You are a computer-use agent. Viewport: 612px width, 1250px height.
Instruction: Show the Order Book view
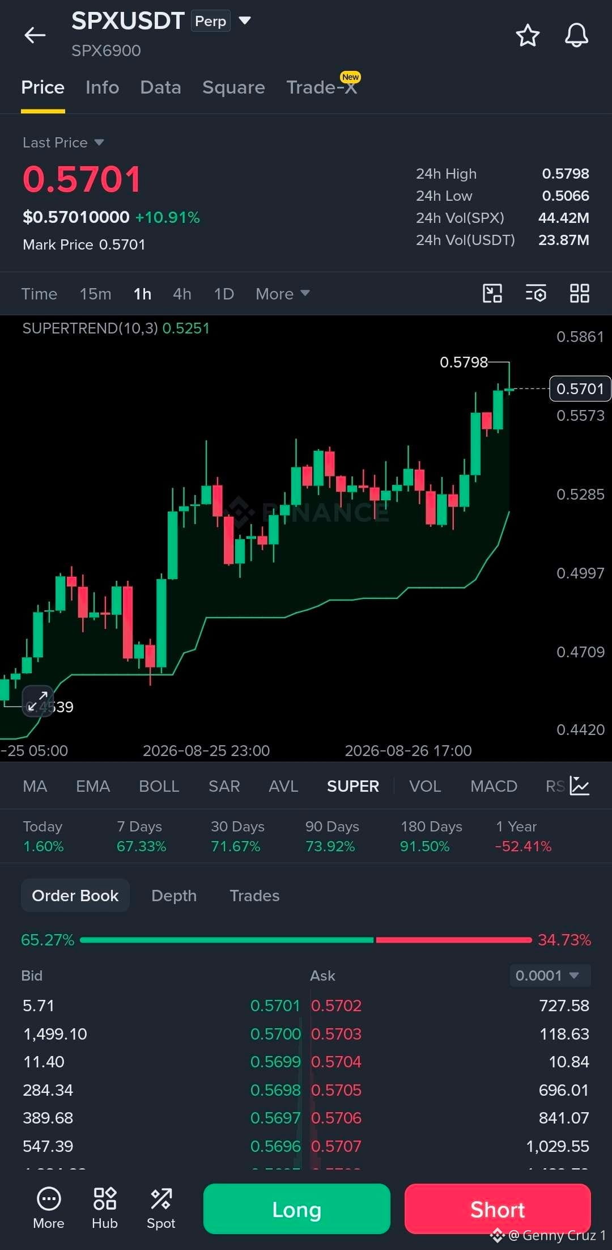[x=75, y=896]
